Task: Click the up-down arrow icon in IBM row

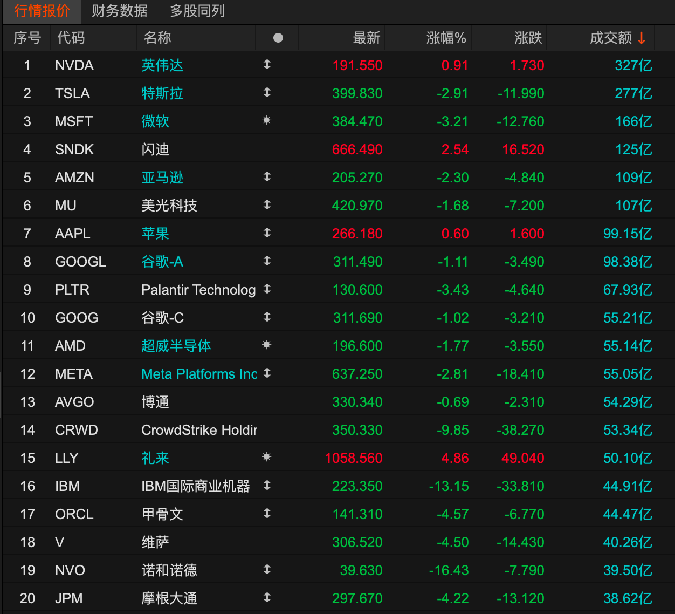Action: click(x=267, y=486)
